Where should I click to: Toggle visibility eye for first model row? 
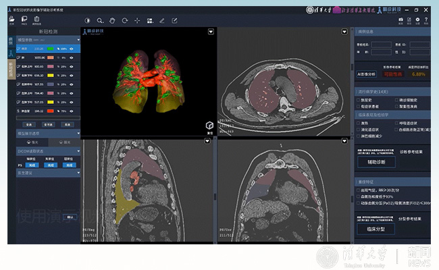[72, 49]
